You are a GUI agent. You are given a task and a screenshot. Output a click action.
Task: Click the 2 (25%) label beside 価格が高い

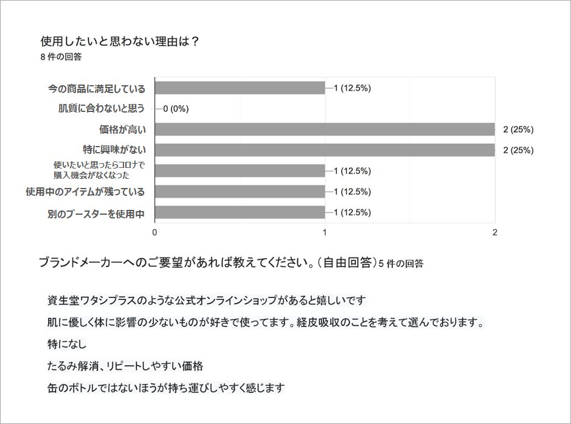point(518,130)
